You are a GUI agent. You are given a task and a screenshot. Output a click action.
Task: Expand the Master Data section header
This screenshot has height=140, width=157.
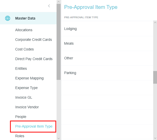(x=25, y=18)
